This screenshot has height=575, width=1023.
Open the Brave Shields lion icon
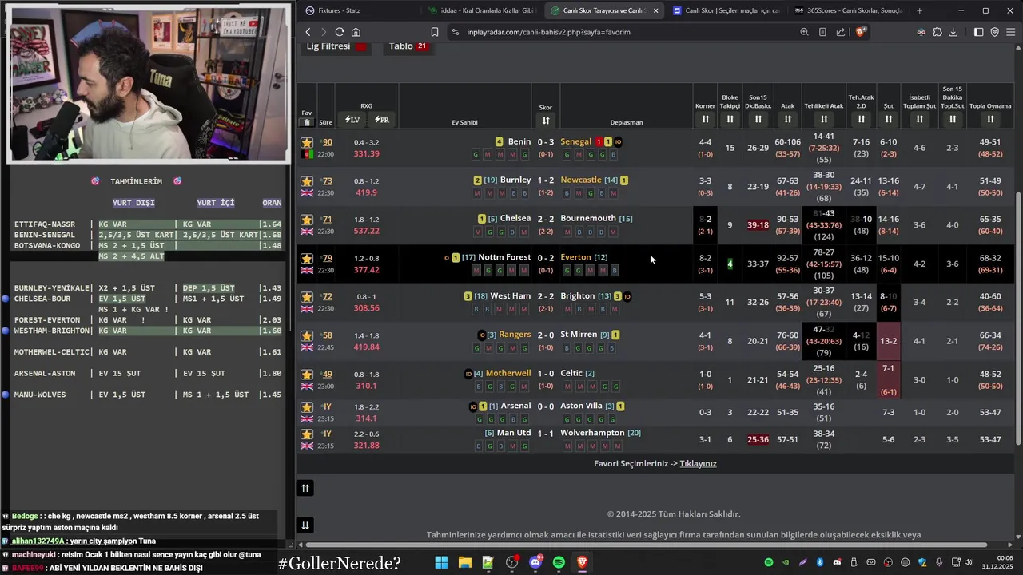pos(860,32)
